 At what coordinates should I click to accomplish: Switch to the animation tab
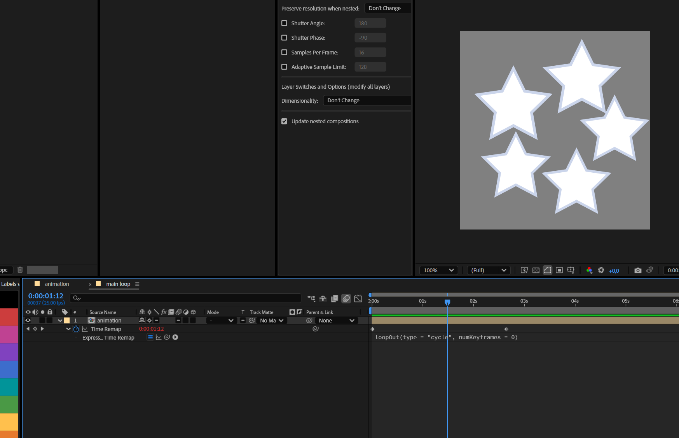pyautogui.click(x=57, y=284)
